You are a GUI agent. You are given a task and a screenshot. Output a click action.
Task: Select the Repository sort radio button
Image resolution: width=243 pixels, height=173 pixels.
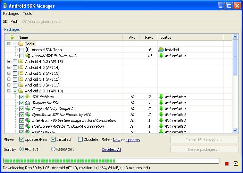click(x=53, y=149)
